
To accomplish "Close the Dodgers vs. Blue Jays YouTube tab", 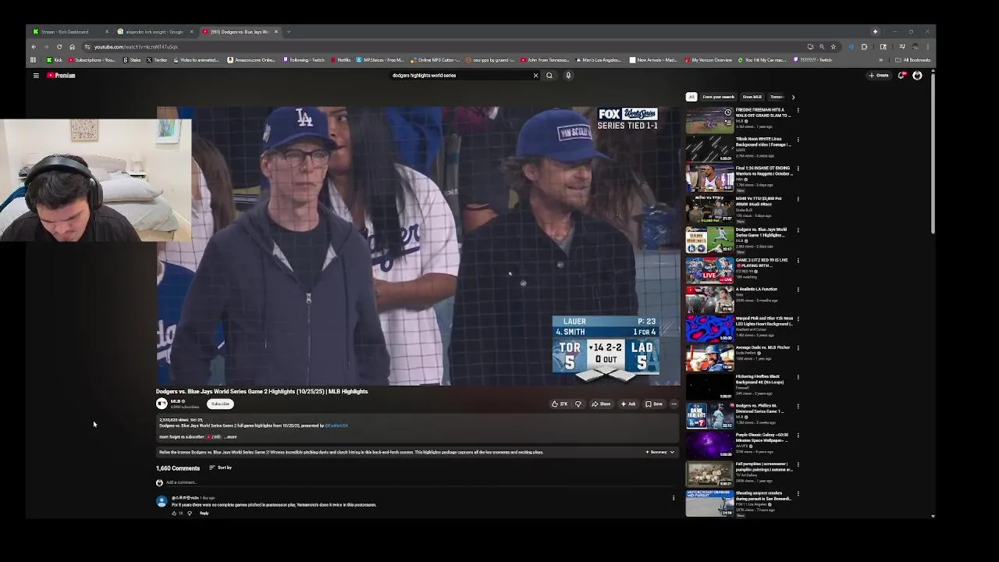I will 276,32.
